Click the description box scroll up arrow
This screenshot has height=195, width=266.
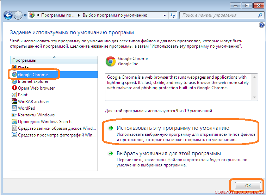254,77
